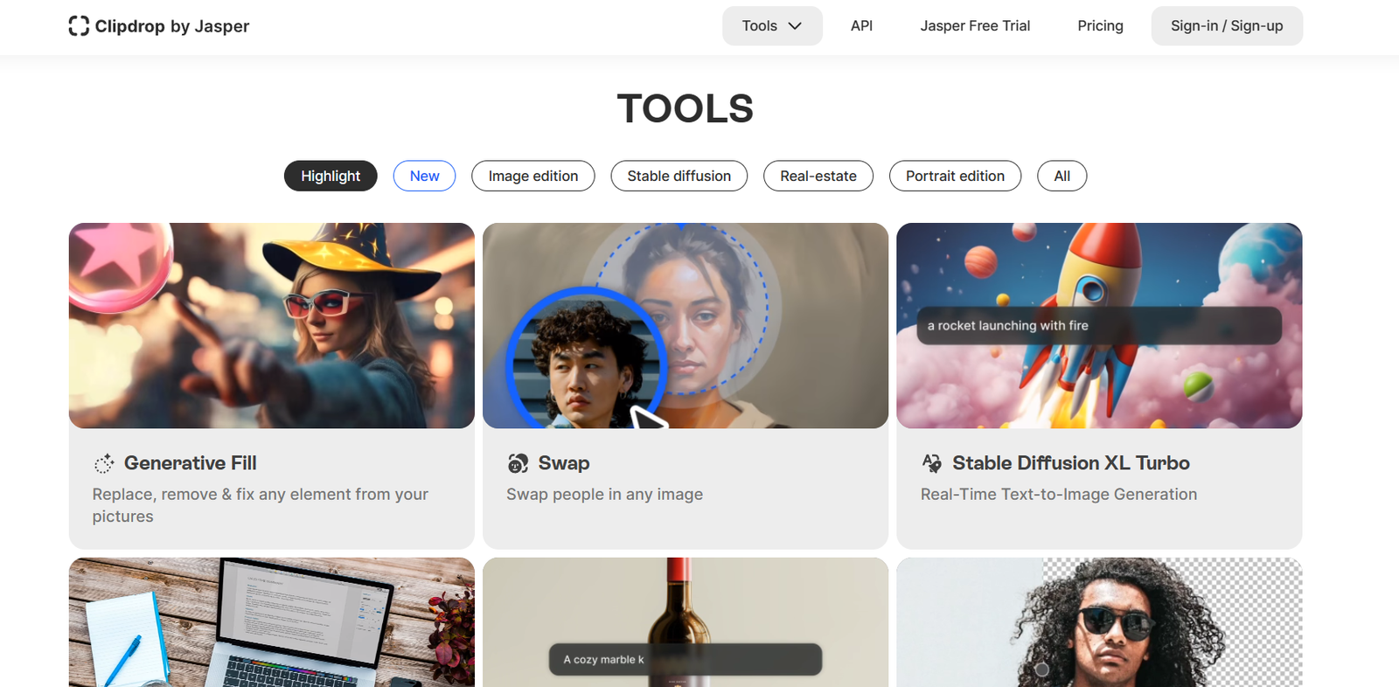Click the Clipdrop logo icon

tap(79, 26)
